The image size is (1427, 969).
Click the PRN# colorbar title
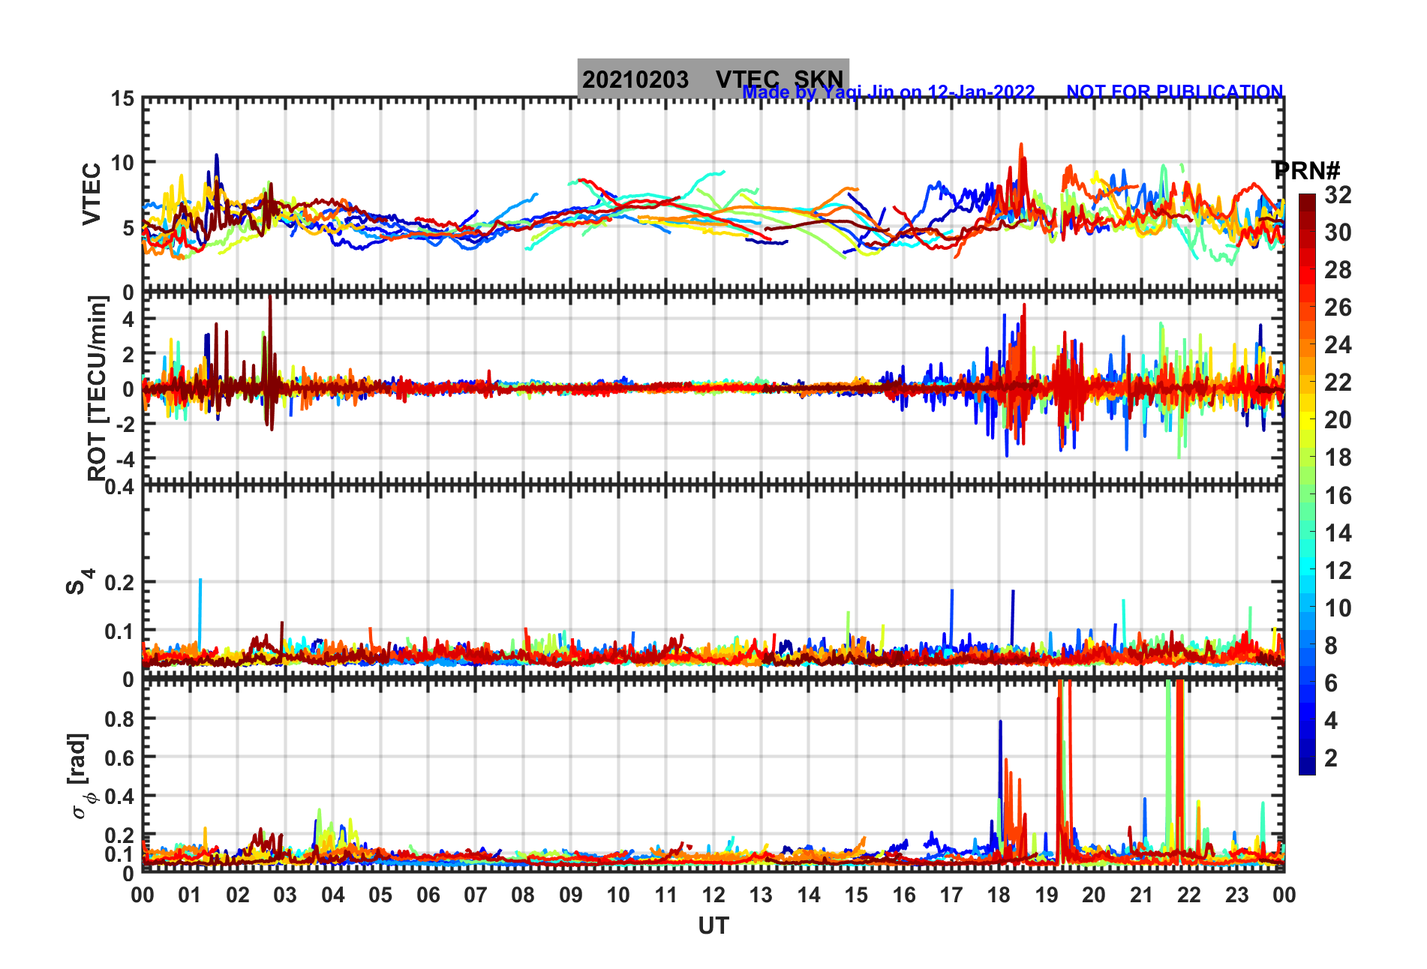pos(1306,170)
